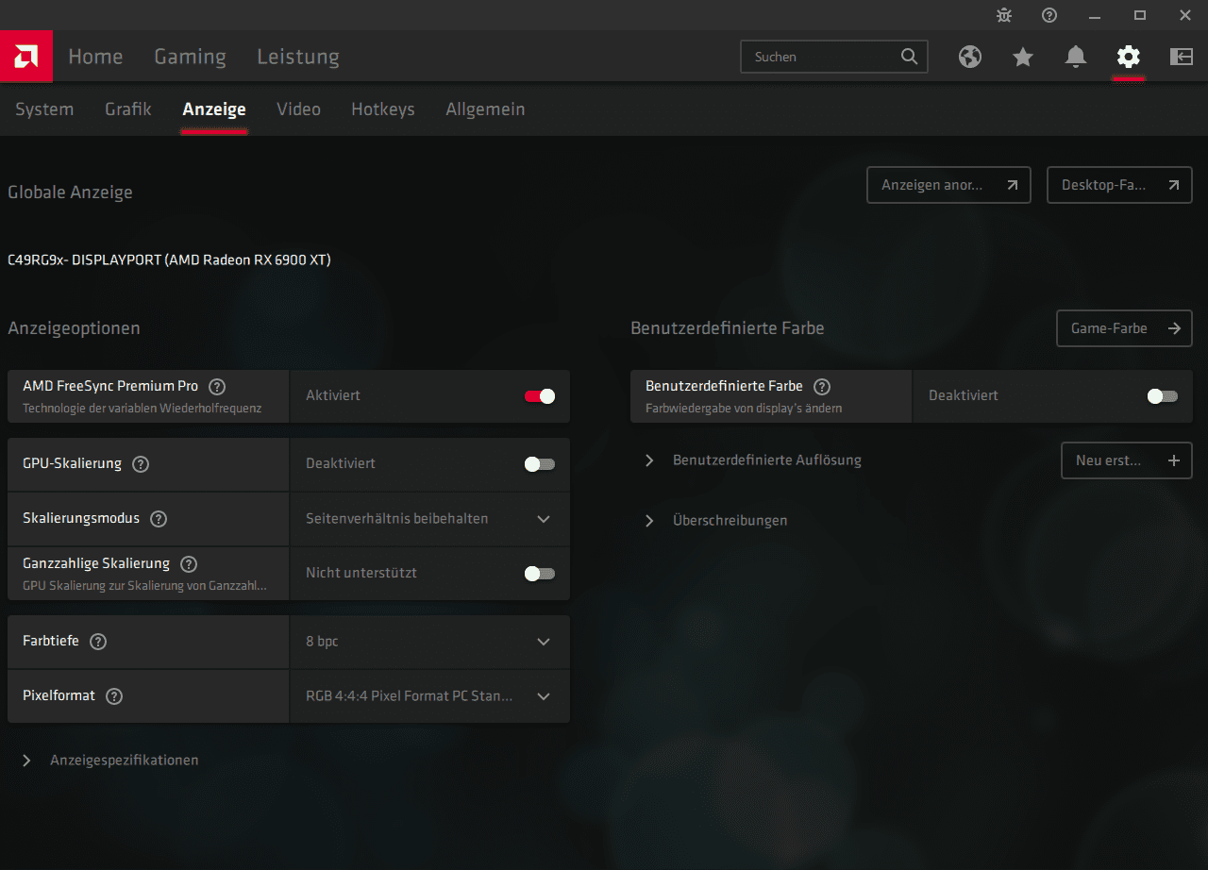Click the AMD logo icon
This screenshot has width=1208, height=870.
tap(25, 57)
